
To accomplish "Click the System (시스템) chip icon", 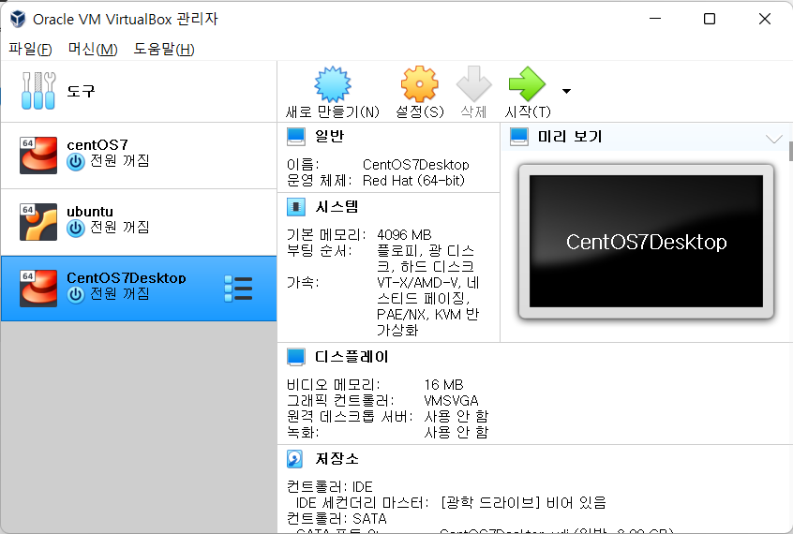I will pyautogui.click(x=296, y=207).
